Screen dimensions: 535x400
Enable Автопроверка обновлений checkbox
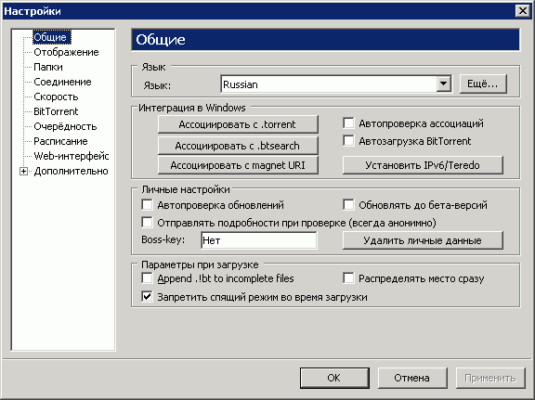(147, 205)
